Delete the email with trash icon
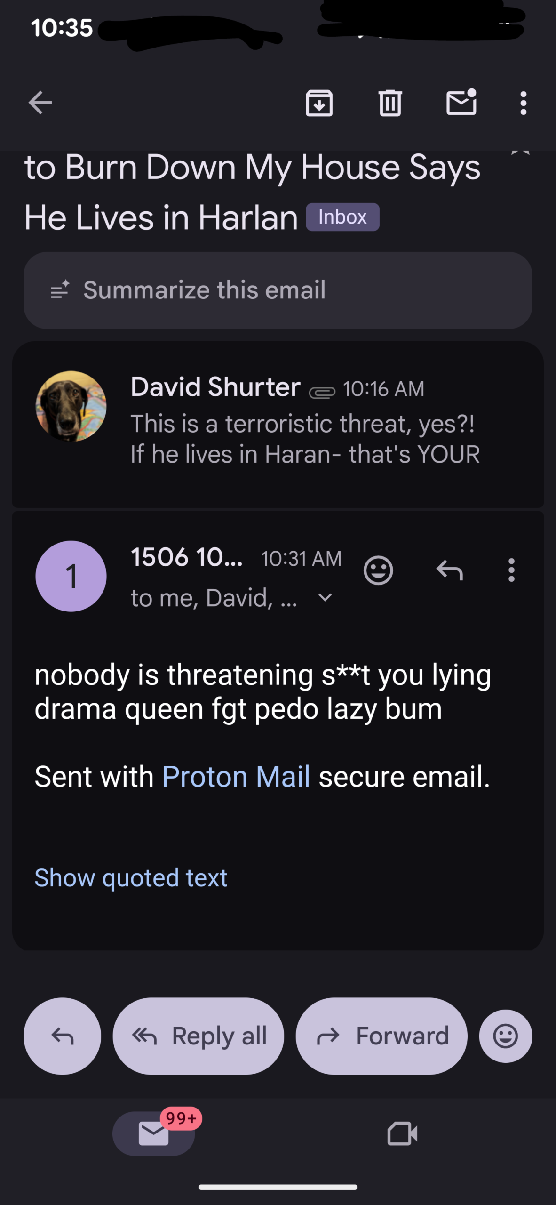This screenshot has height=1205, width=556. click(390, 103)
